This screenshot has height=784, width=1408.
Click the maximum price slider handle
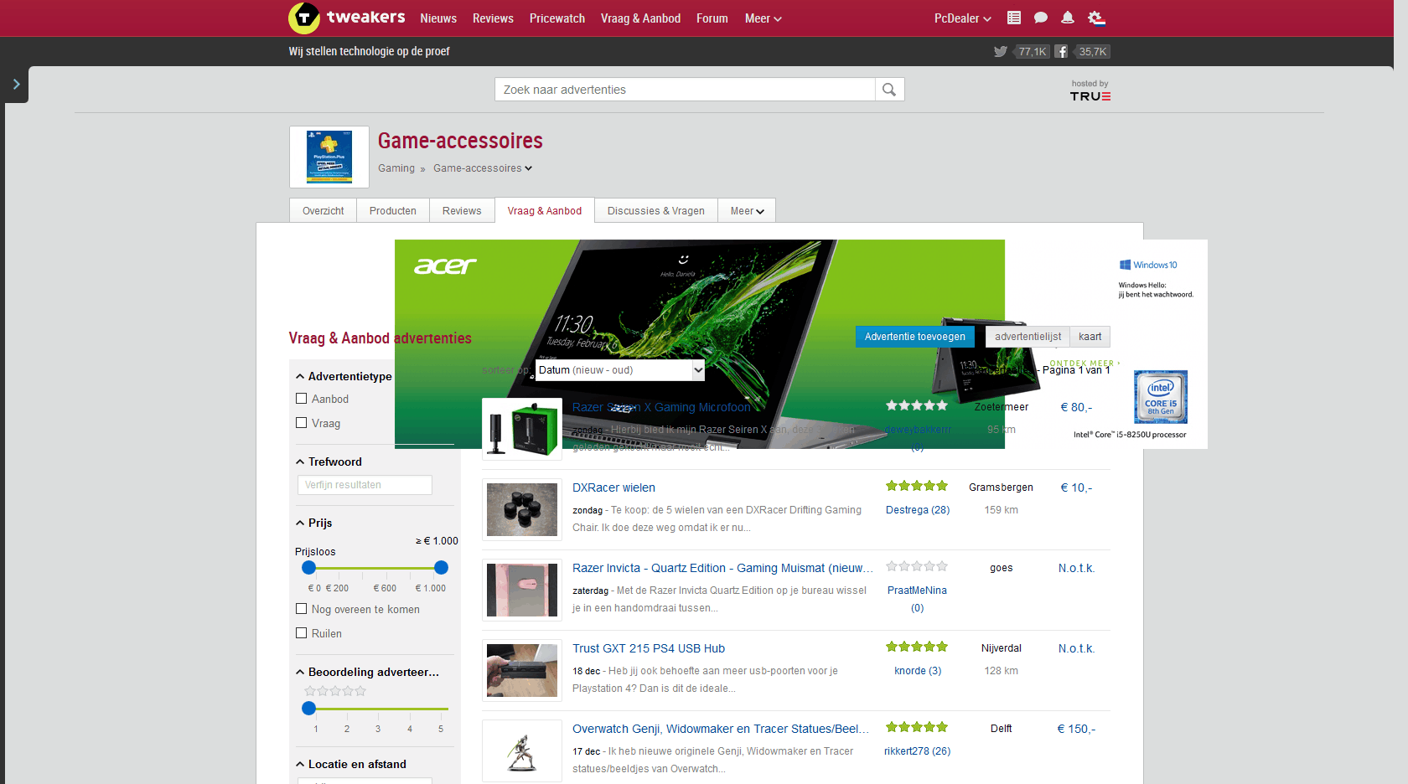442,568
